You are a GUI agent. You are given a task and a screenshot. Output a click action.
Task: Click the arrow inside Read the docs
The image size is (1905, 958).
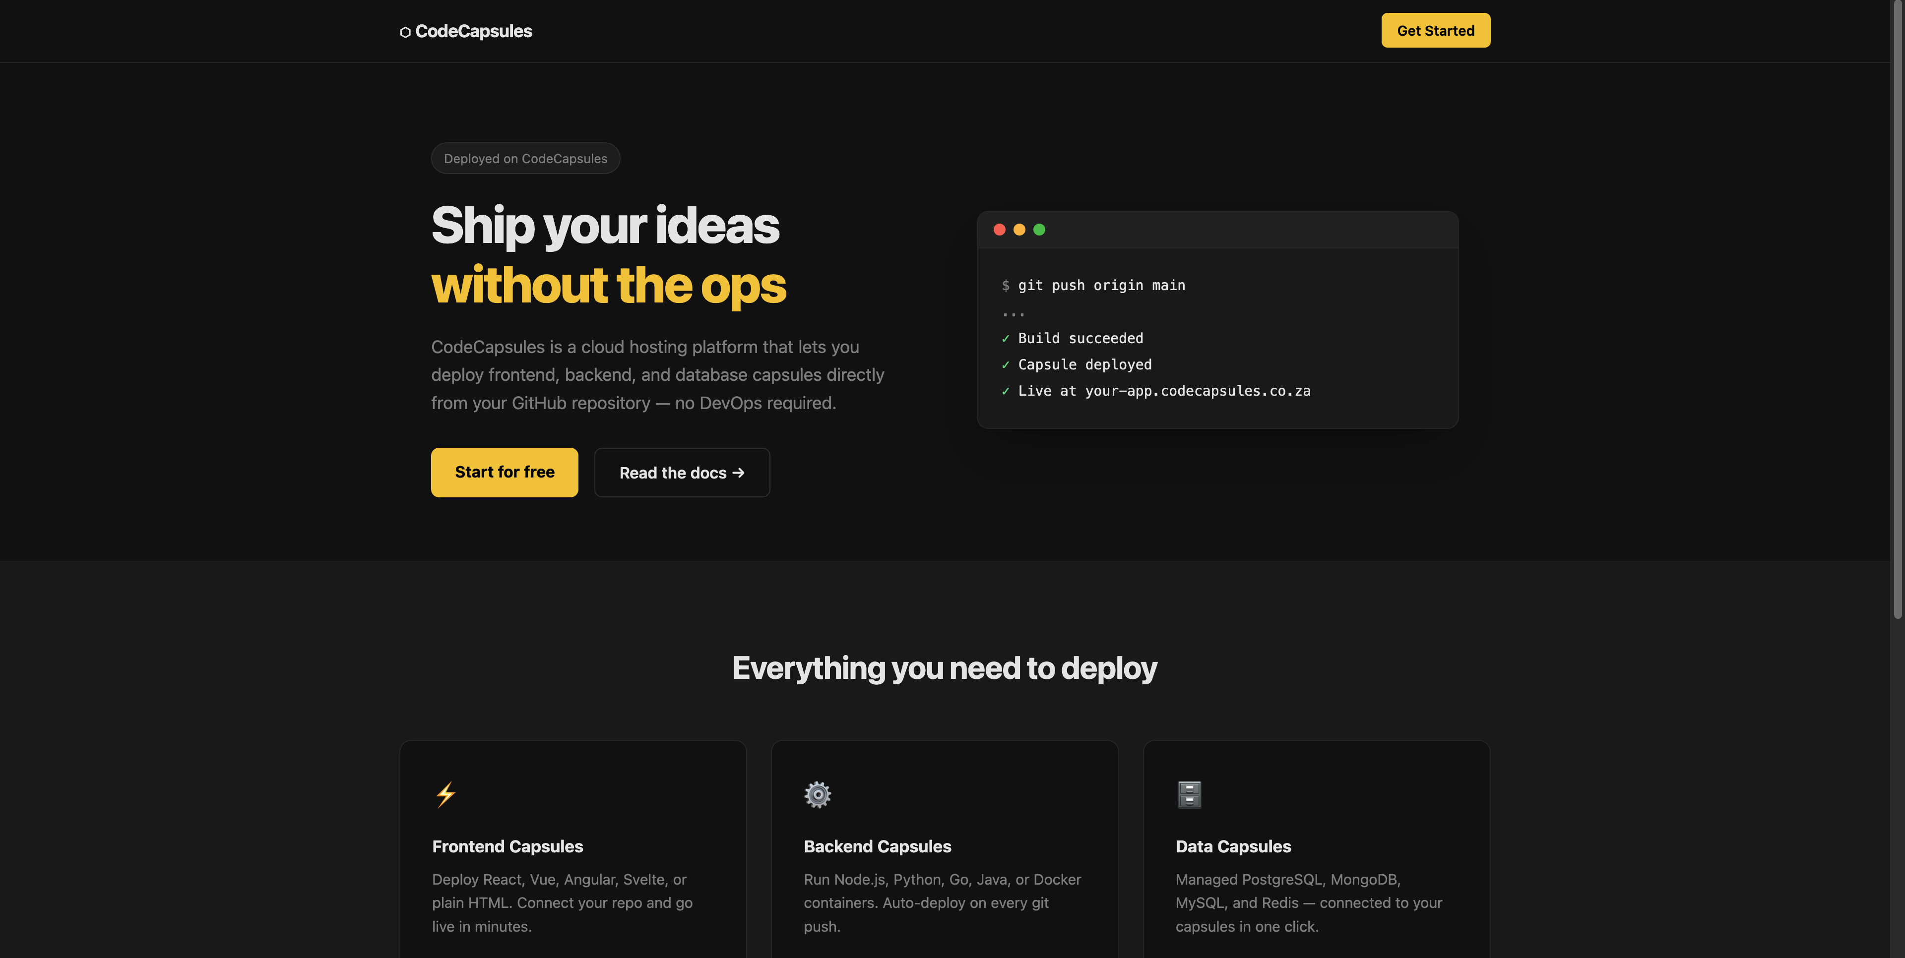[x=738, y=473]
